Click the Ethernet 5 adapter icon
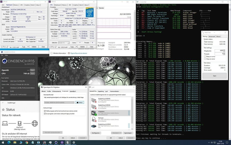Screen dimensions: 231x145 tap(20, 123)
